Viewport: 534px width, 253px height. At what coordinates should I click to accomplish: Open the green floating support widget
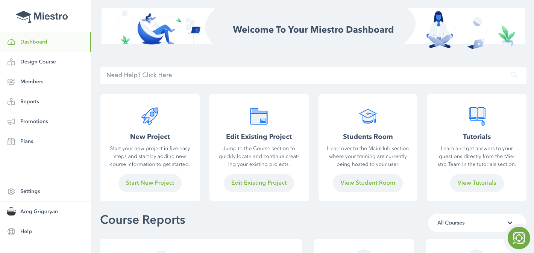tap(519, 238)
